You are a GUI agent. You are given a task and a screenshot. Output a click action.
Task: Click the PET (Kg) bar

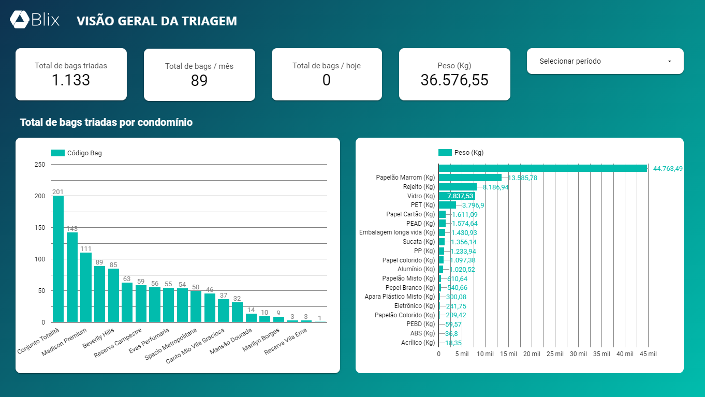[x=447, y=205]
